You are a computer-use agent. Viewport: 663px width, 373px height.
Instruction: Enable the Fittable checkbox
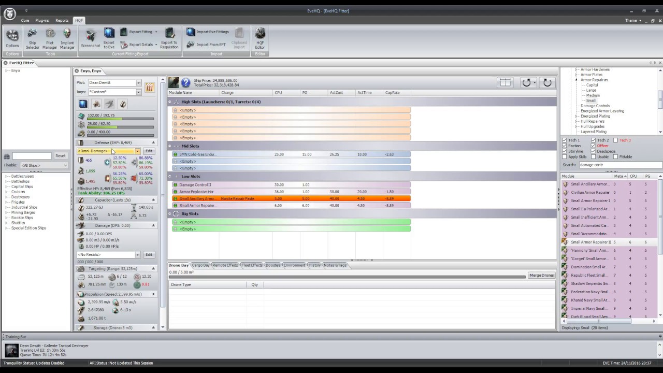615,157
